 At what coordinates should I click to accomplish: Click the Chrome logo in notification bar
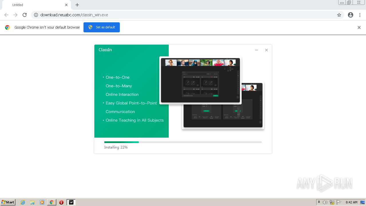coord(7,27)
